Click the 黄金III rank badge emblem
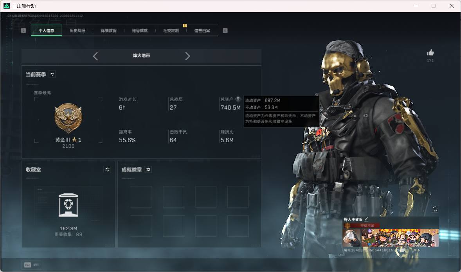 (x=68, y=118)
